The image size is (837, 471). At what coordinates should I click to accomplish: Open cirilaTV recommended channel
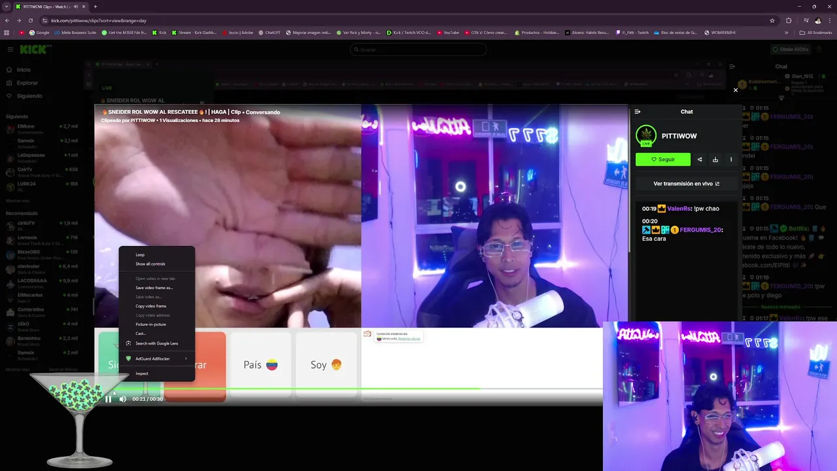click(x=43, y=226)
